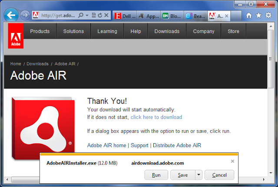
Task: Click the 'click here to download' link
Action: point(156,117)
